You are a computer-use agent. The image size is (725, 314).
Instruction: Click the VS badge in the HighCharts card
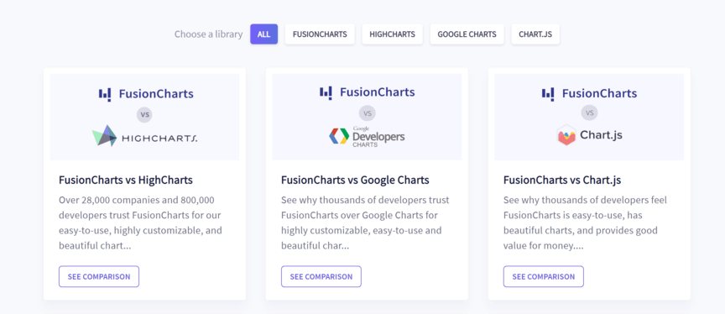pyautogui.click(x=144, y=115)
